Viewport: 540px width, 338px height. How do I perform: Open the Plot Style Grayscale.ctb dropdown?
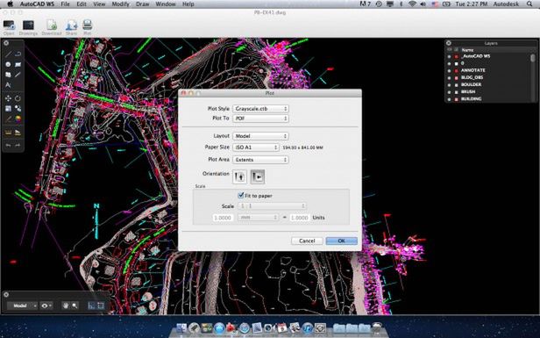[x=260, y=109]
